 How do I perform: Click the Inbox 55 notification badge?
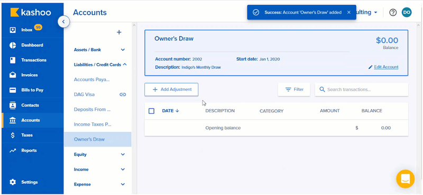pos(38,28)
